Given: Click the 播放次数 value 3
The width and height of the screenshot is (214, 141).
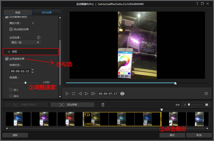Looking at the screenshot, I should [33, 23].
